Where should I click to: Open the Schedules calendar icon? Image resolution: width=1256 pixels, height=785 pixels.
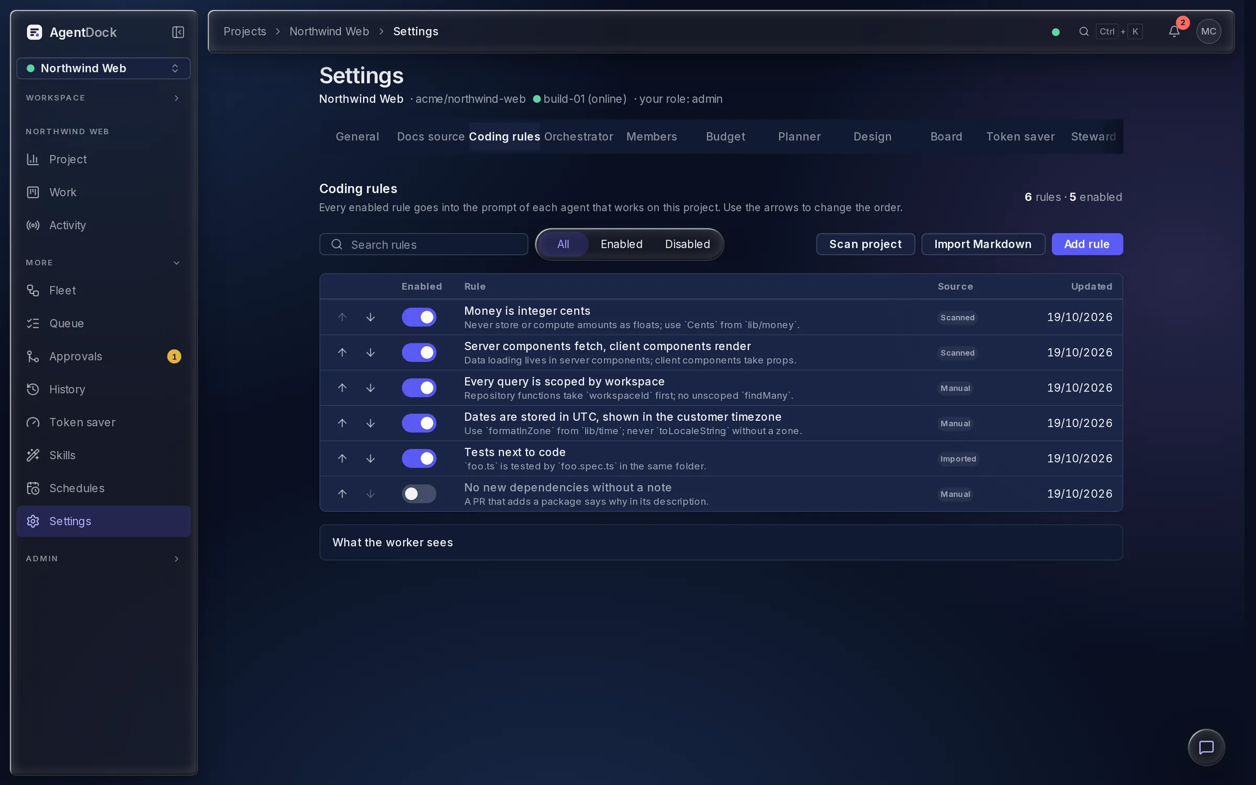point(33,488)
